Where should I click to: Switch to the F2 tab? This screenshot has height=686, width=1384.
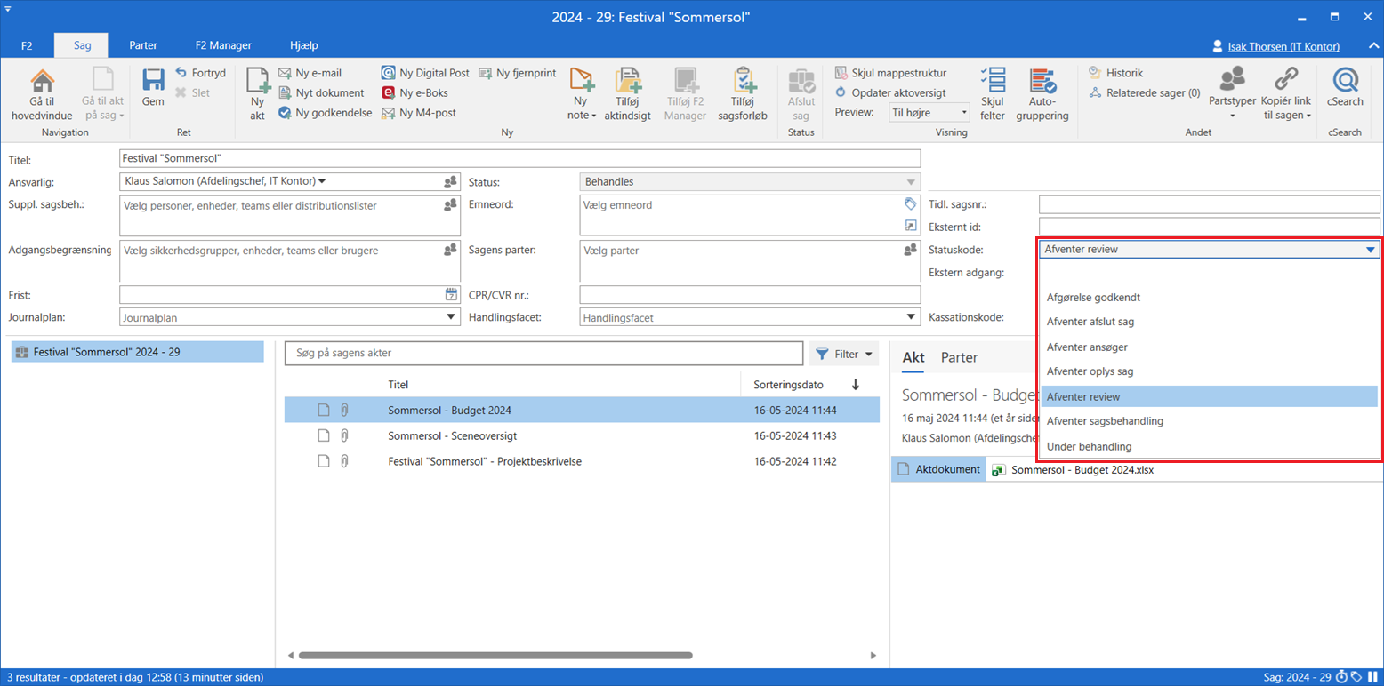27,45
